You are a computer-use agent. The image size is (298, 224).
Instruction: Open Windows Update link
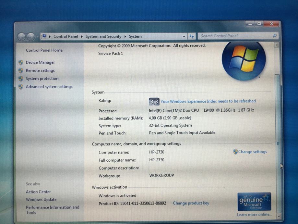(41, 200)
